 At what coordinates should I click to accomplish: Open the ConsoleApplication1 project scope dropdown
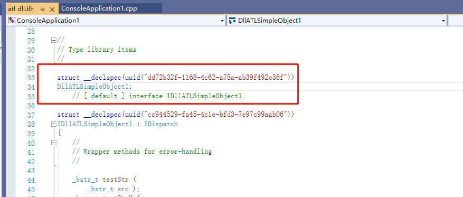click(x=222, y=21)
